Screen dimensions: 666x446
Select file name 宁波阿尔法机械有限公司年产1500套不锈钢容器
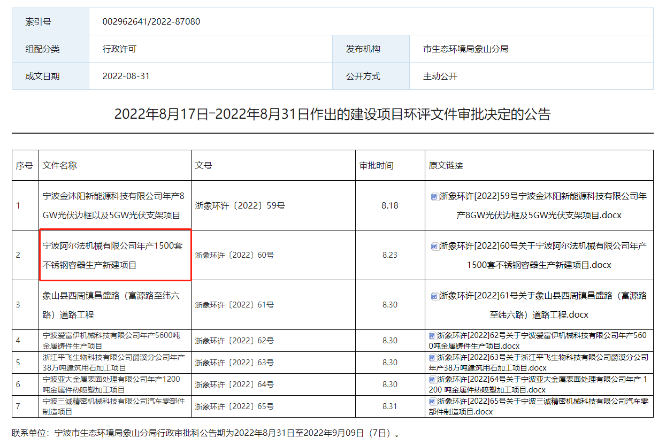(x=112, y=255)
